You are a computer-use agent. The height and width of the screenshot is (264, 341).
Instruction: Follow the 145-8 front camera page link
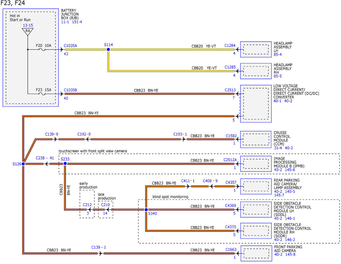pos(290,254)
